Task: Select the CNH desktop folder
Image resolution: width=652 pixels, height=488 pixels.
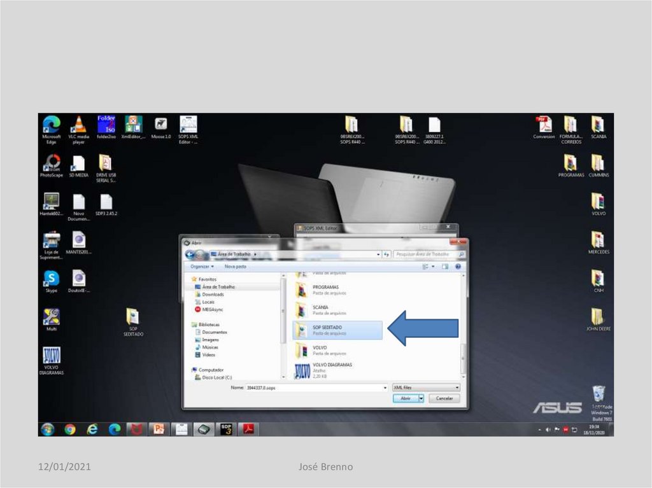Action: [599, 281]
